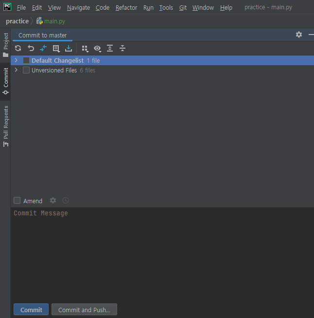Open the Edit menu
This screenshot has height=318, width=314.
[37, 7]
